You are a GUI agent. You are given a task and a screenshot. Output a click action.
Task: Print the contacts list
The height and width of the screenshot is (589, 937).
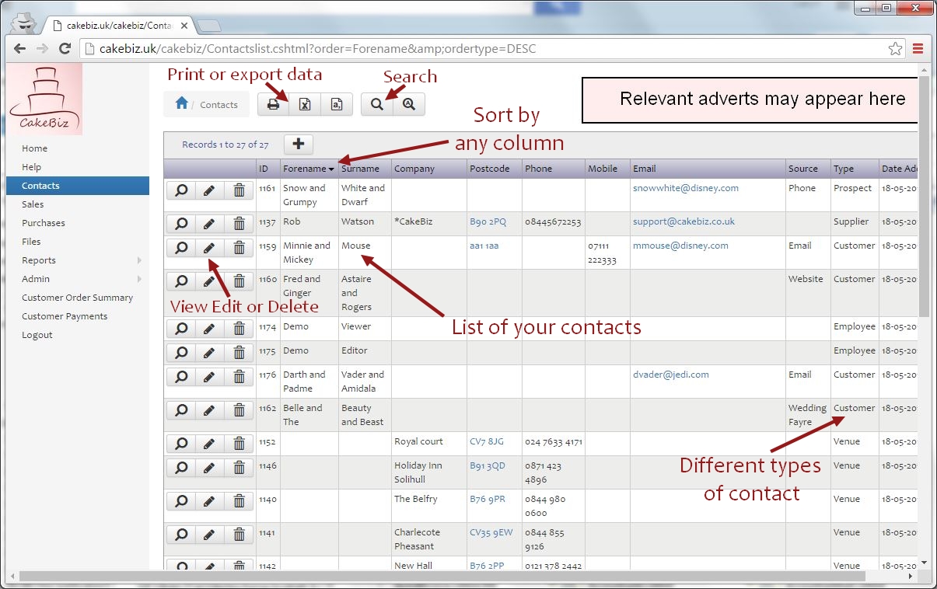click(273, 103)
